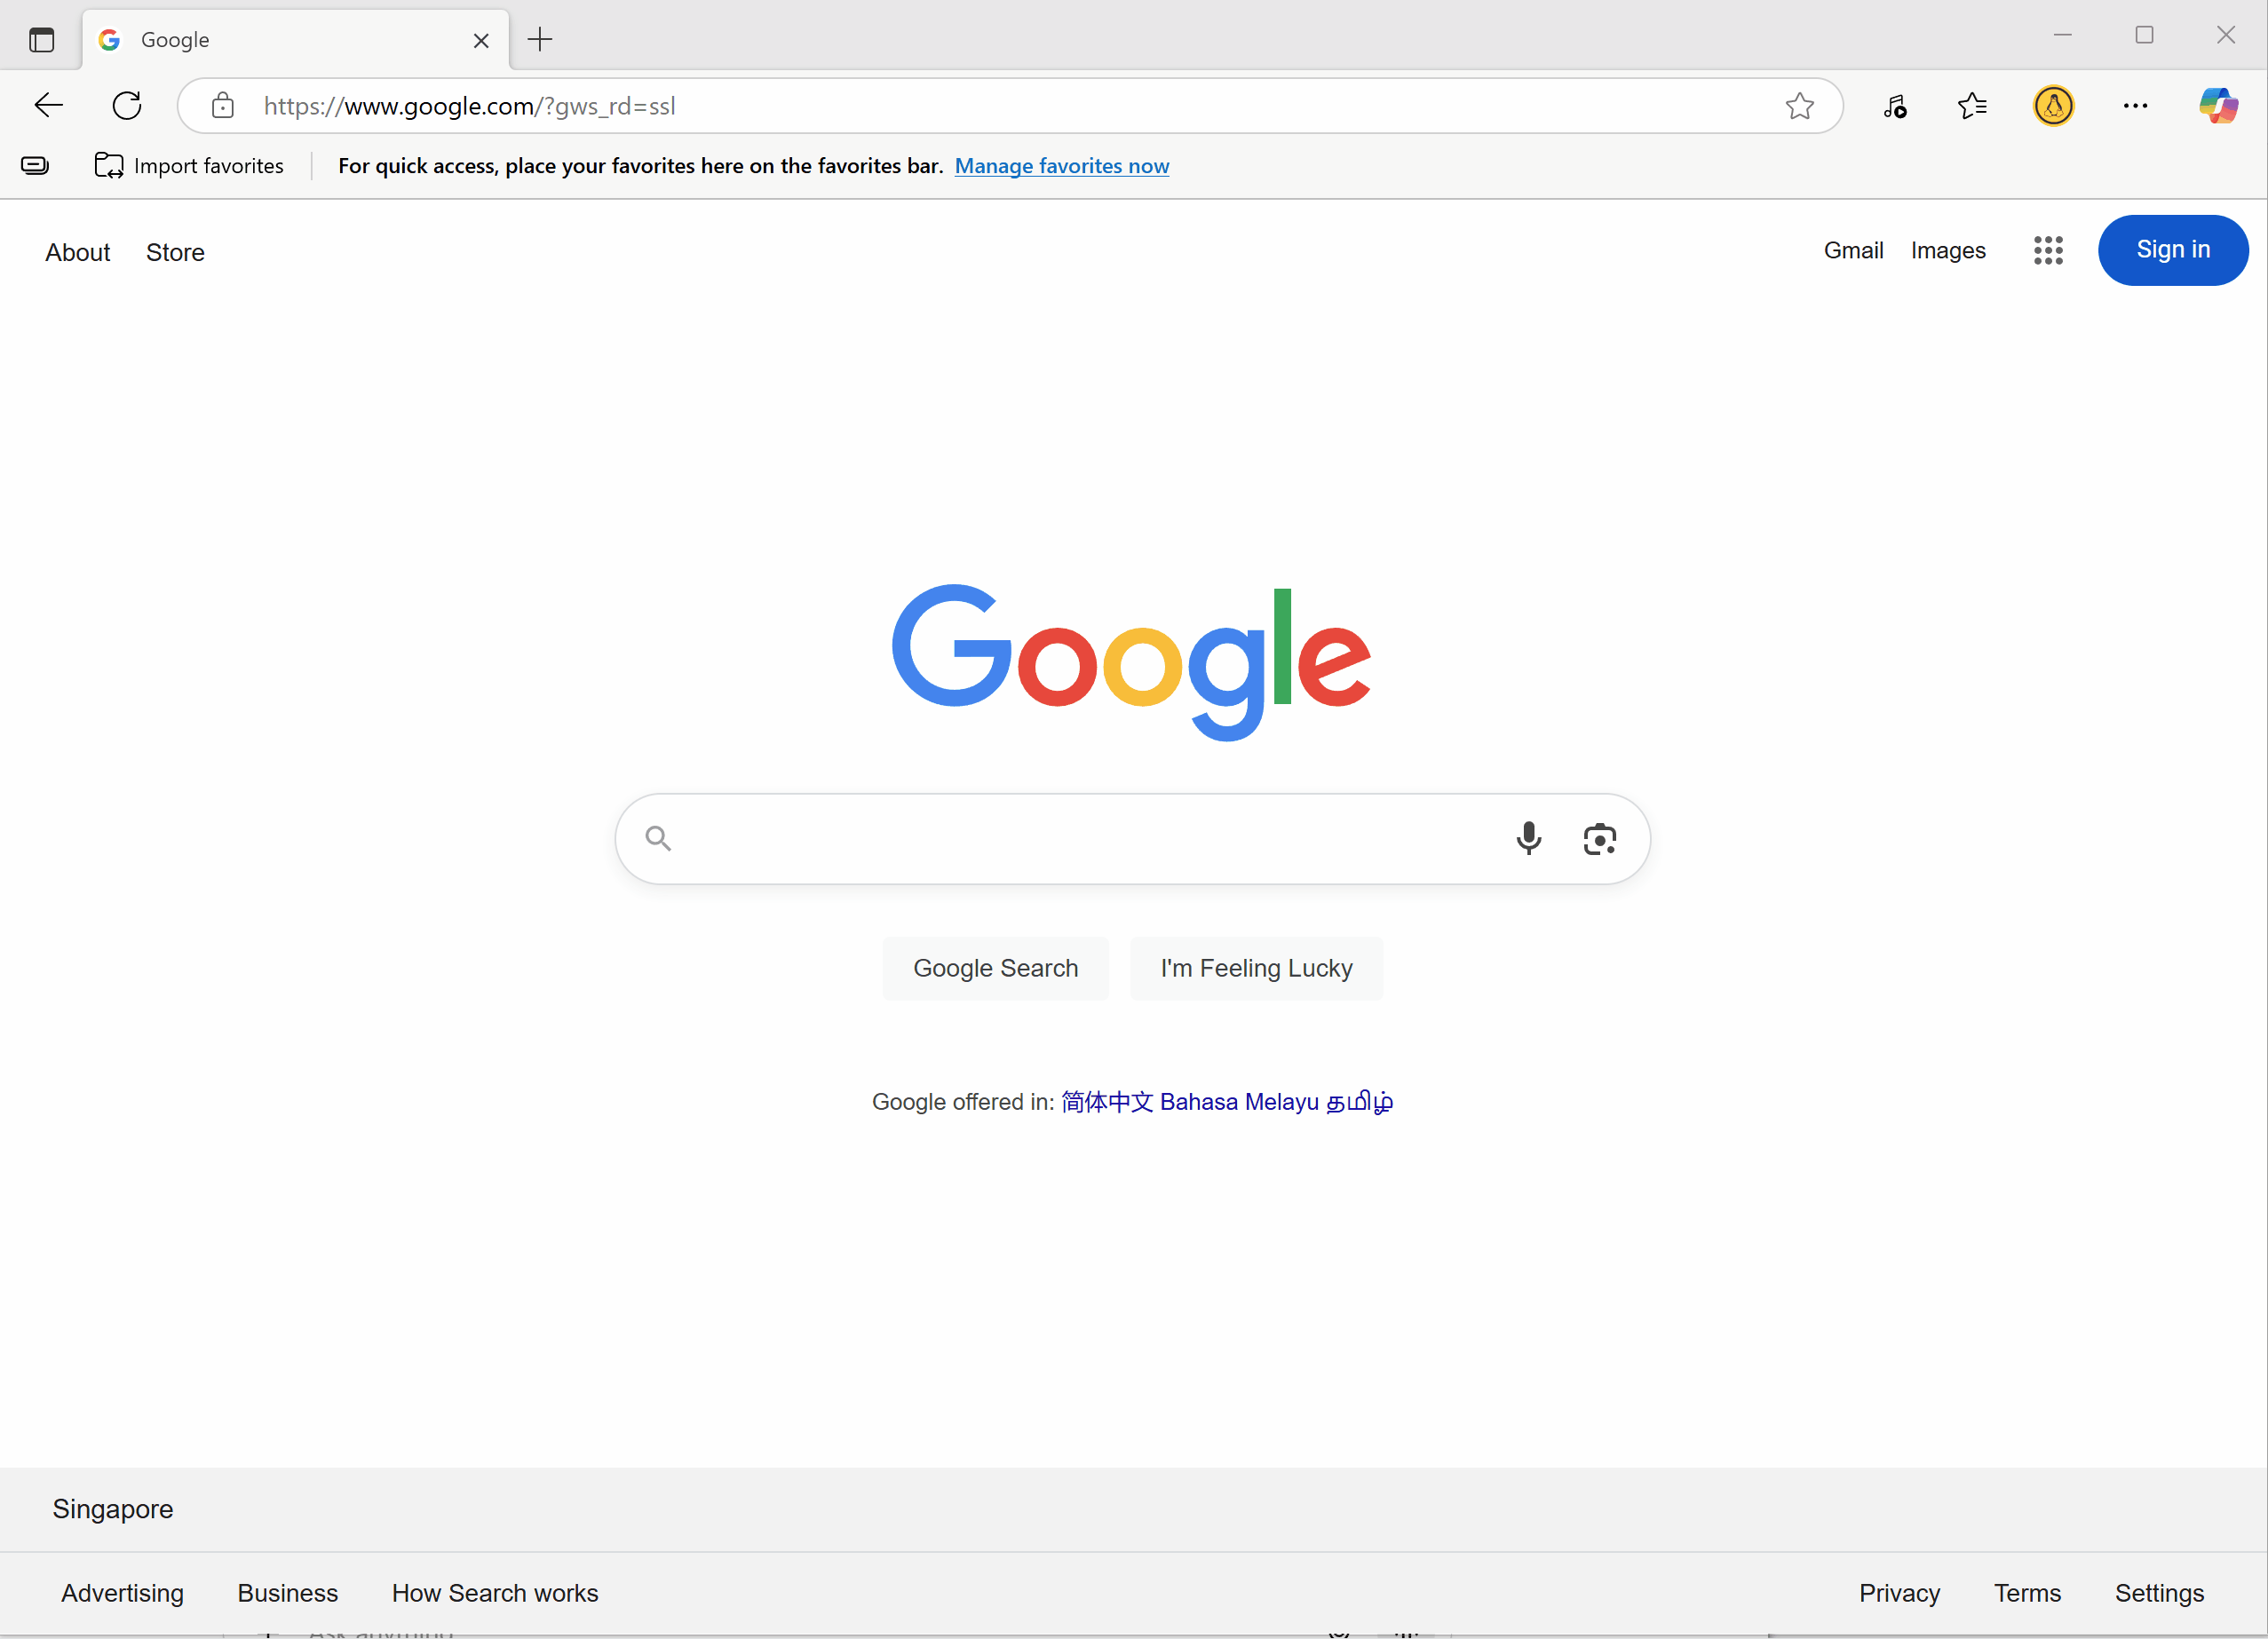Open Manage favorites now link
The width and height of the screenshot is (2268, 1639).
1061,166
